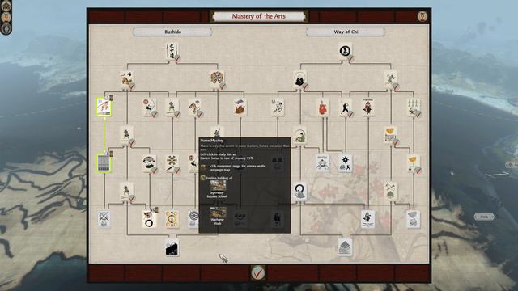Choose the red daruma figure art card
This screenshot has width=518, height=291.
pyautogui.click(x=323, y=108)
